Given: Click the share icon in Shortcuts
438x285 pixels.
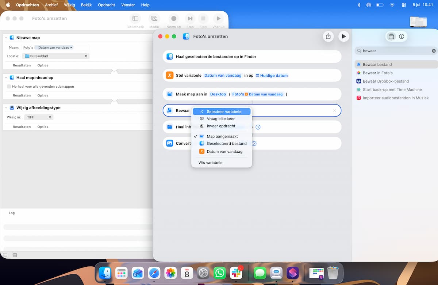Looking at the screenshot, I should click(x=328, y=36).
